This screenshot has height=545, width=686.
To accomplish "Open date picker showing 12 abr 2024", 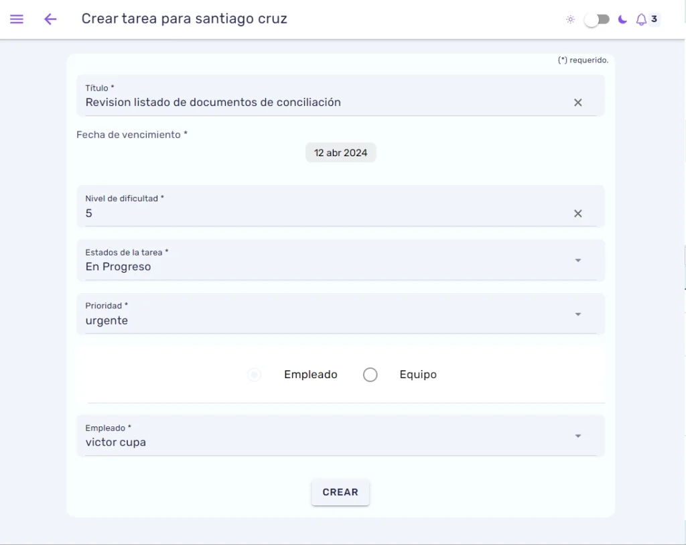I will tap(340, 153).
